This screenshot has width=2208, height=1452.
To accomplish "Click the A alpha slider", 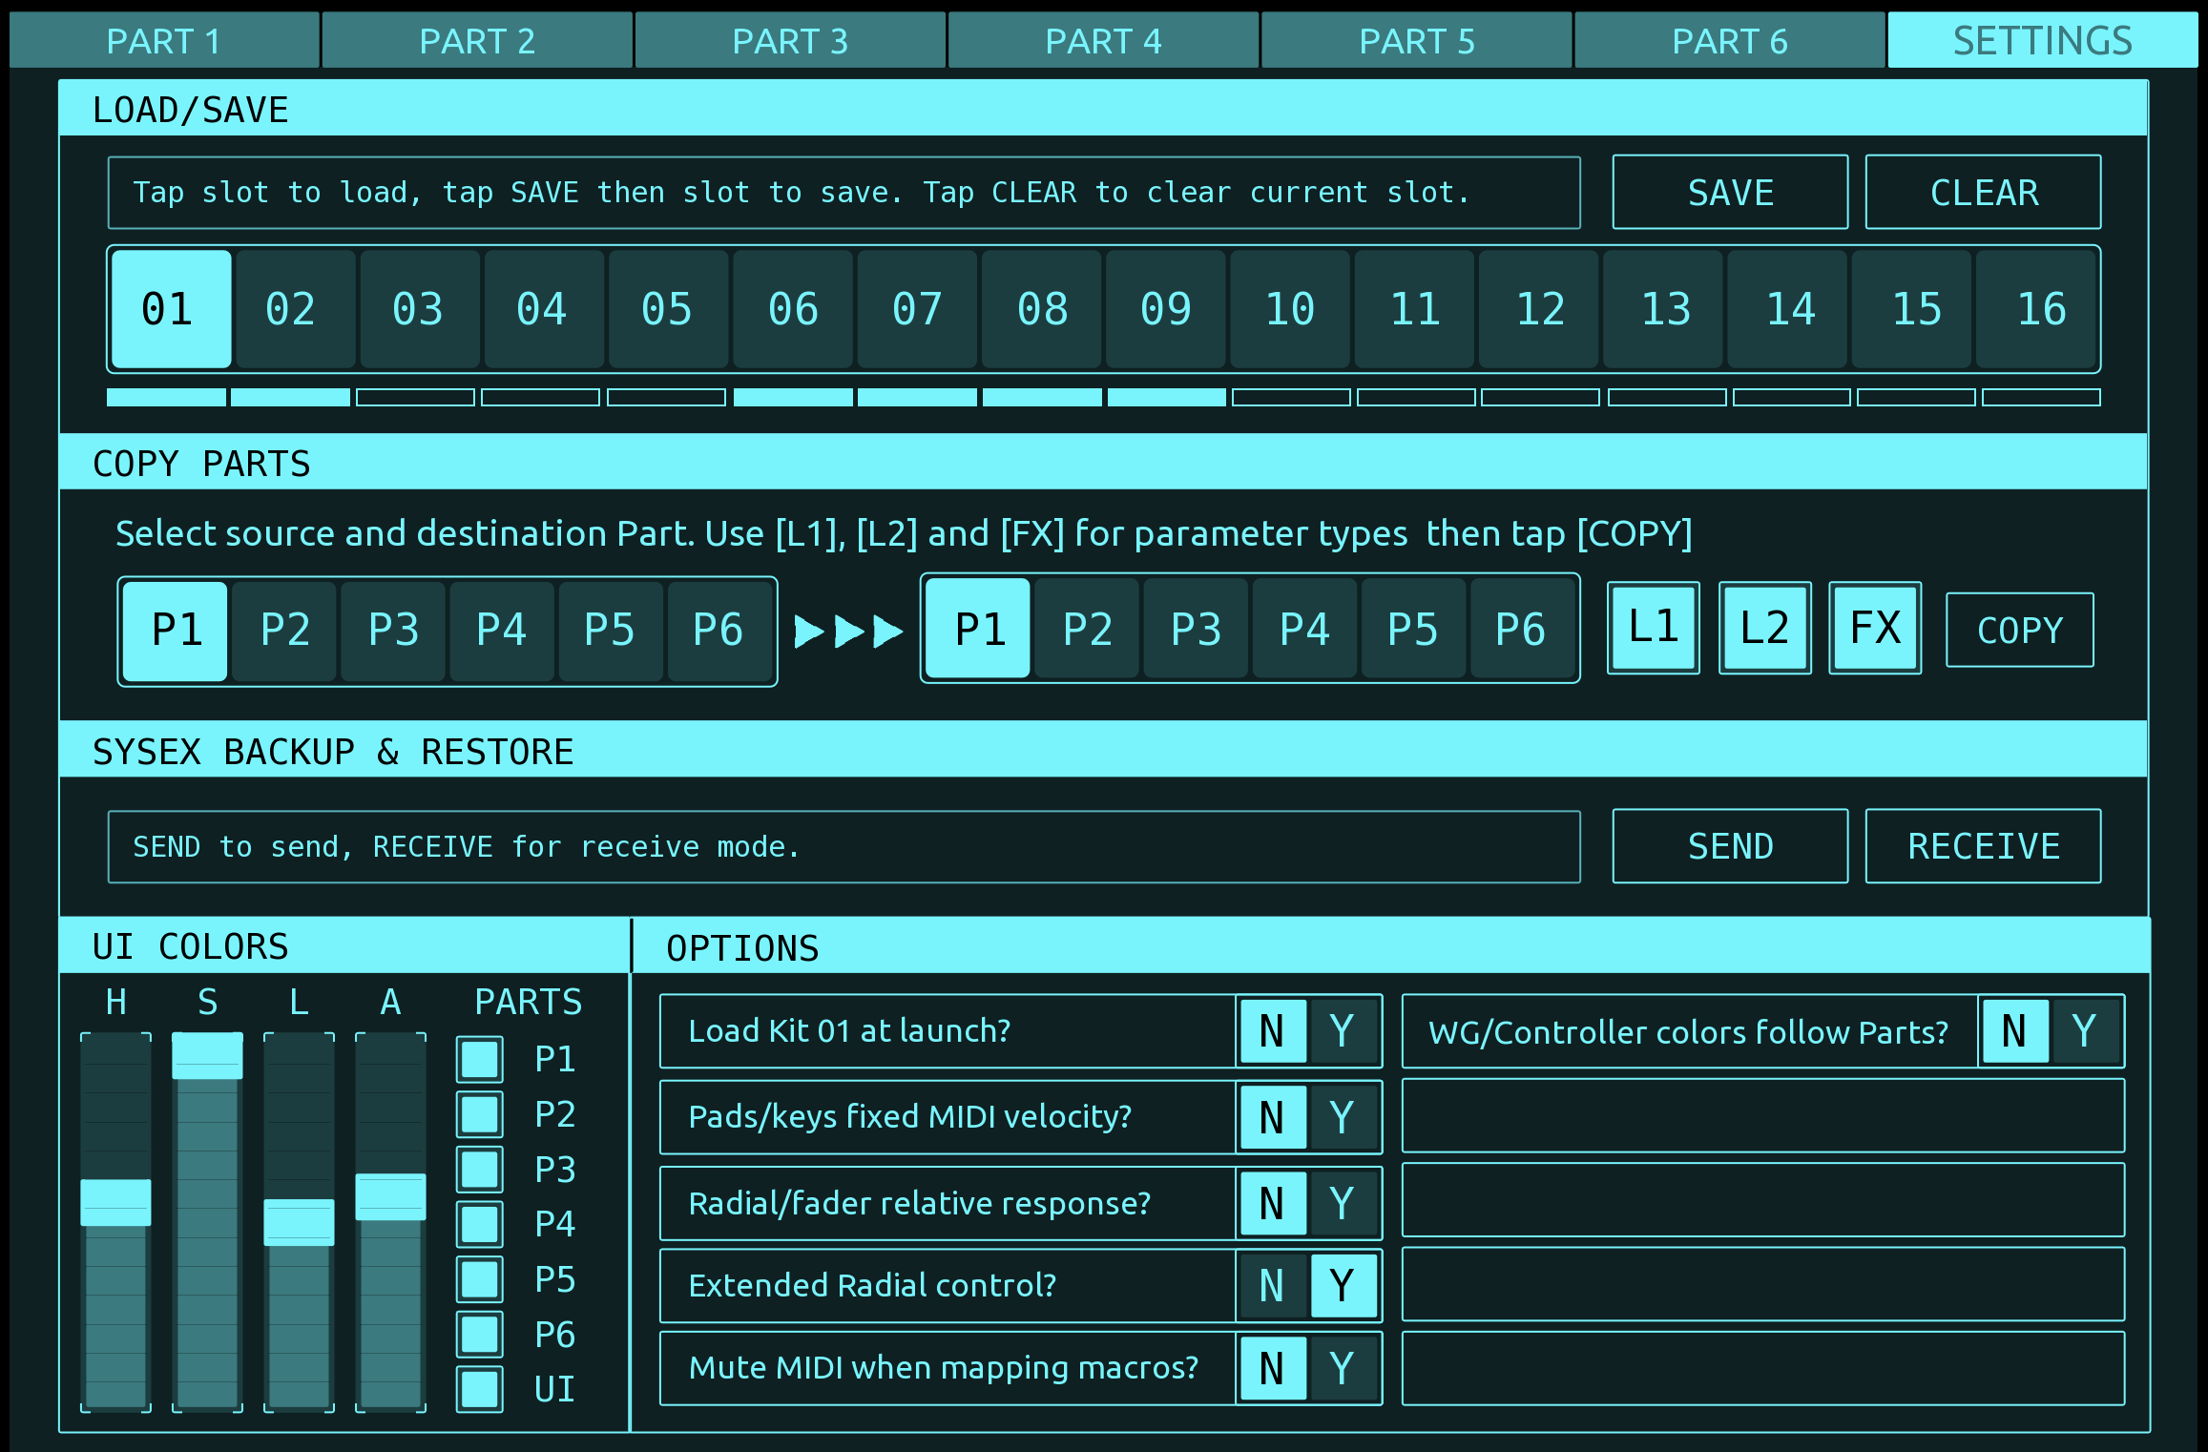I will [390, 1221].
